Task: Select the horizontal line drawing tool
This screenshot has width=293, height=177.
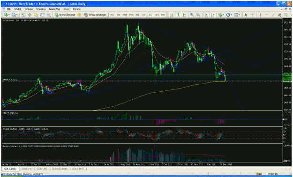Action: (267, 15)
